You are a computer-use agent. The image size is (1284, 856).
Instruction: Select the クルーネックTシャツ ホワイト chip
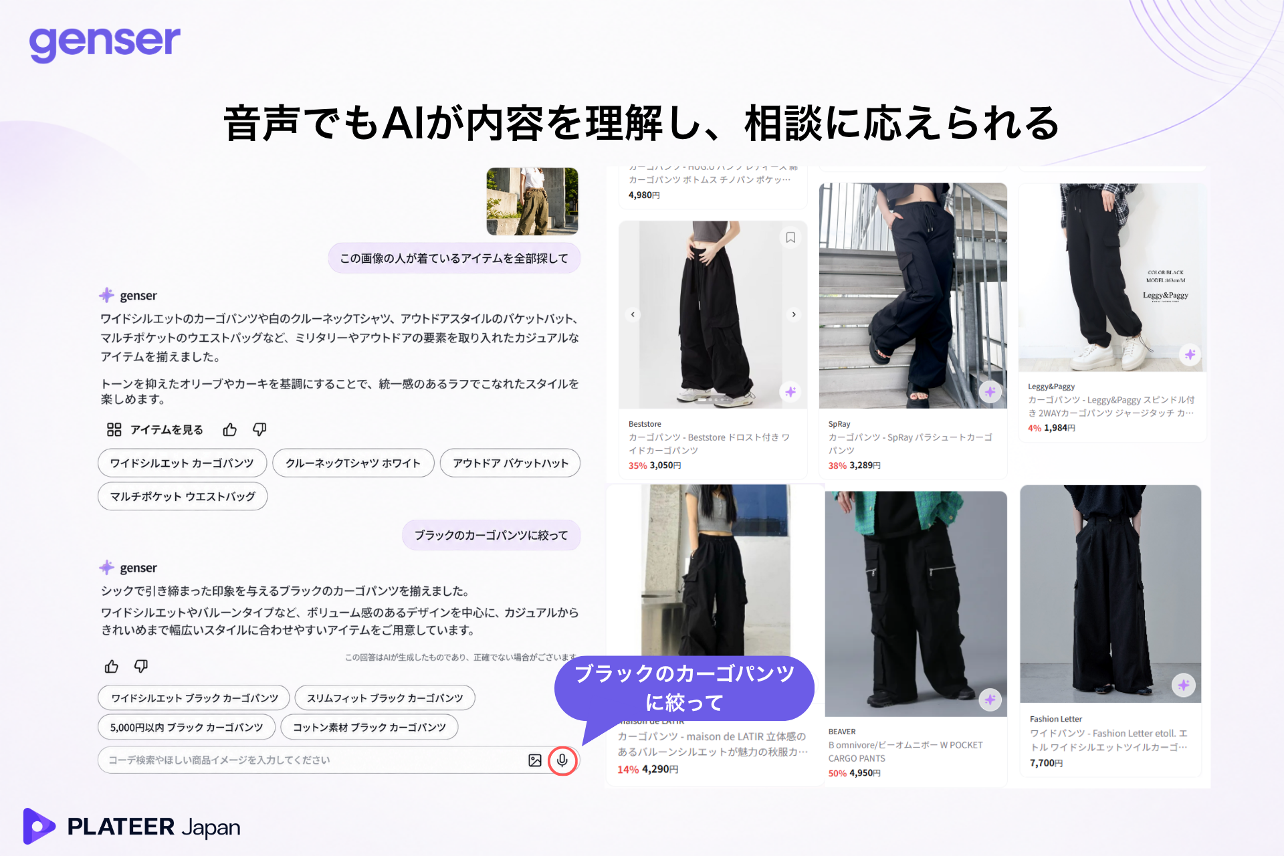click(x=353, y=463)
